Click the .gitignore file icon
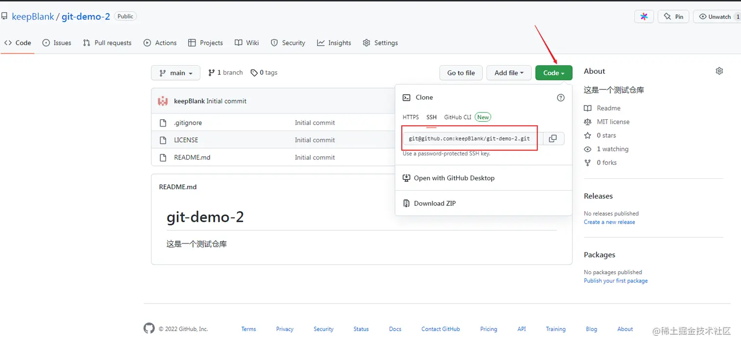741x346 pixels. pos(163,123)
